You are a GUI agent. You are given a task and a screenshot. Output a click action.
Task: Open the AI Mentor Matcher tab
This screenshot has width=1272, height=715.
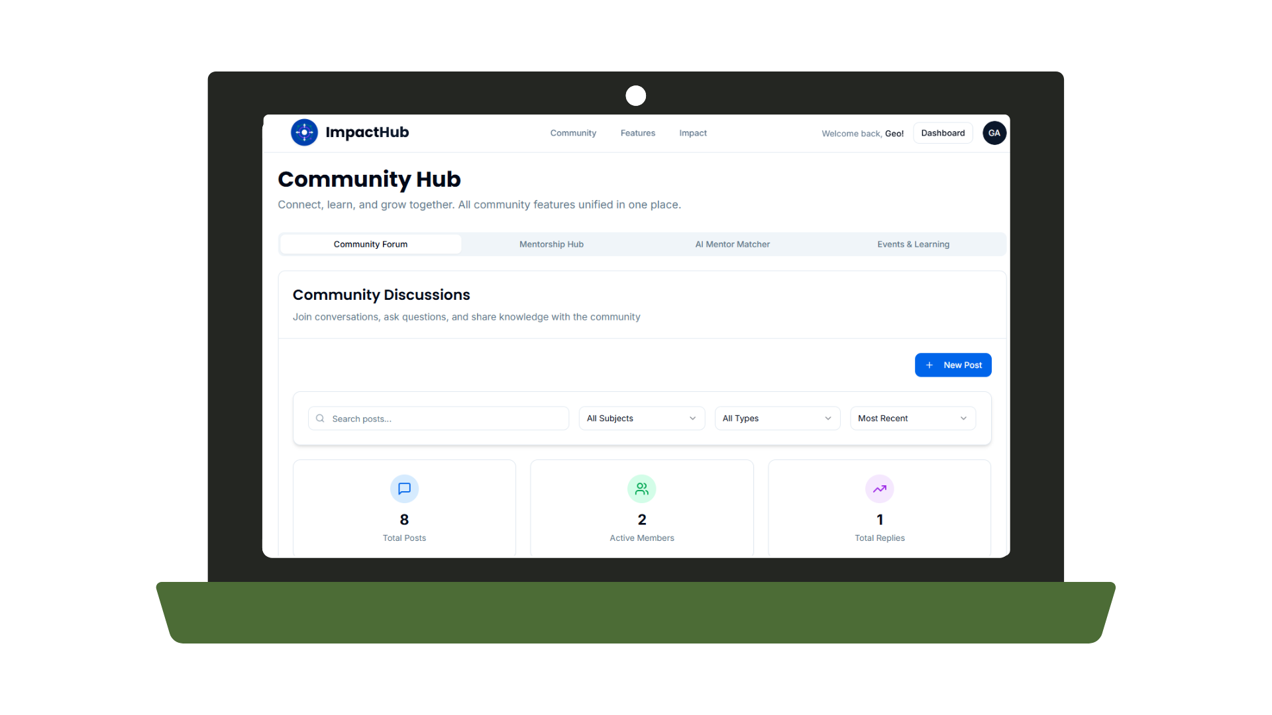[732, 244]
